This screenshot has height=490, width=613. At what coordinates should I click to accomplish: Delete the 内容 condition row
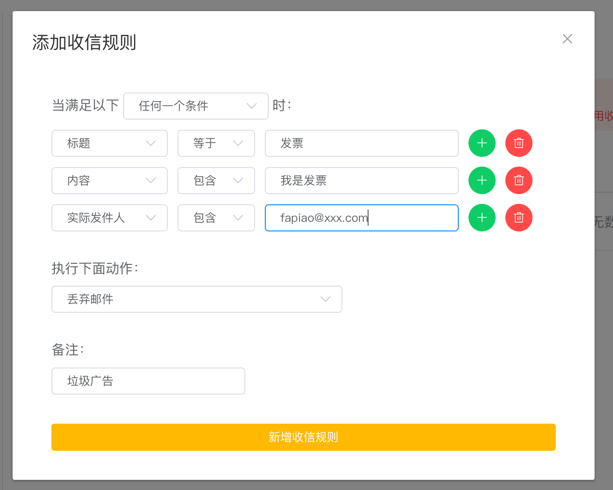click(x=519, y=181)
